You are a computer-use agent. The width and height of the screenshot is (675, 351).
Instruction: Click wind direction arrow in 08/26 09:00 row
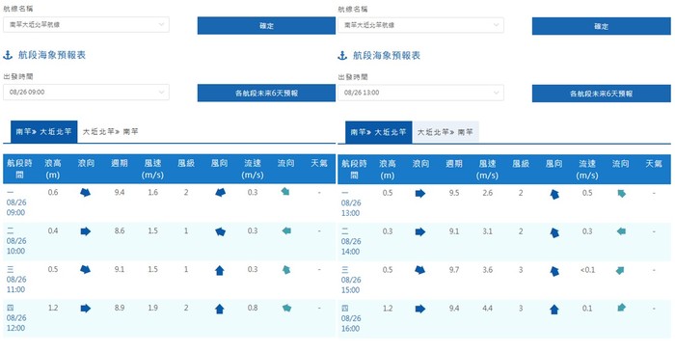220,193
